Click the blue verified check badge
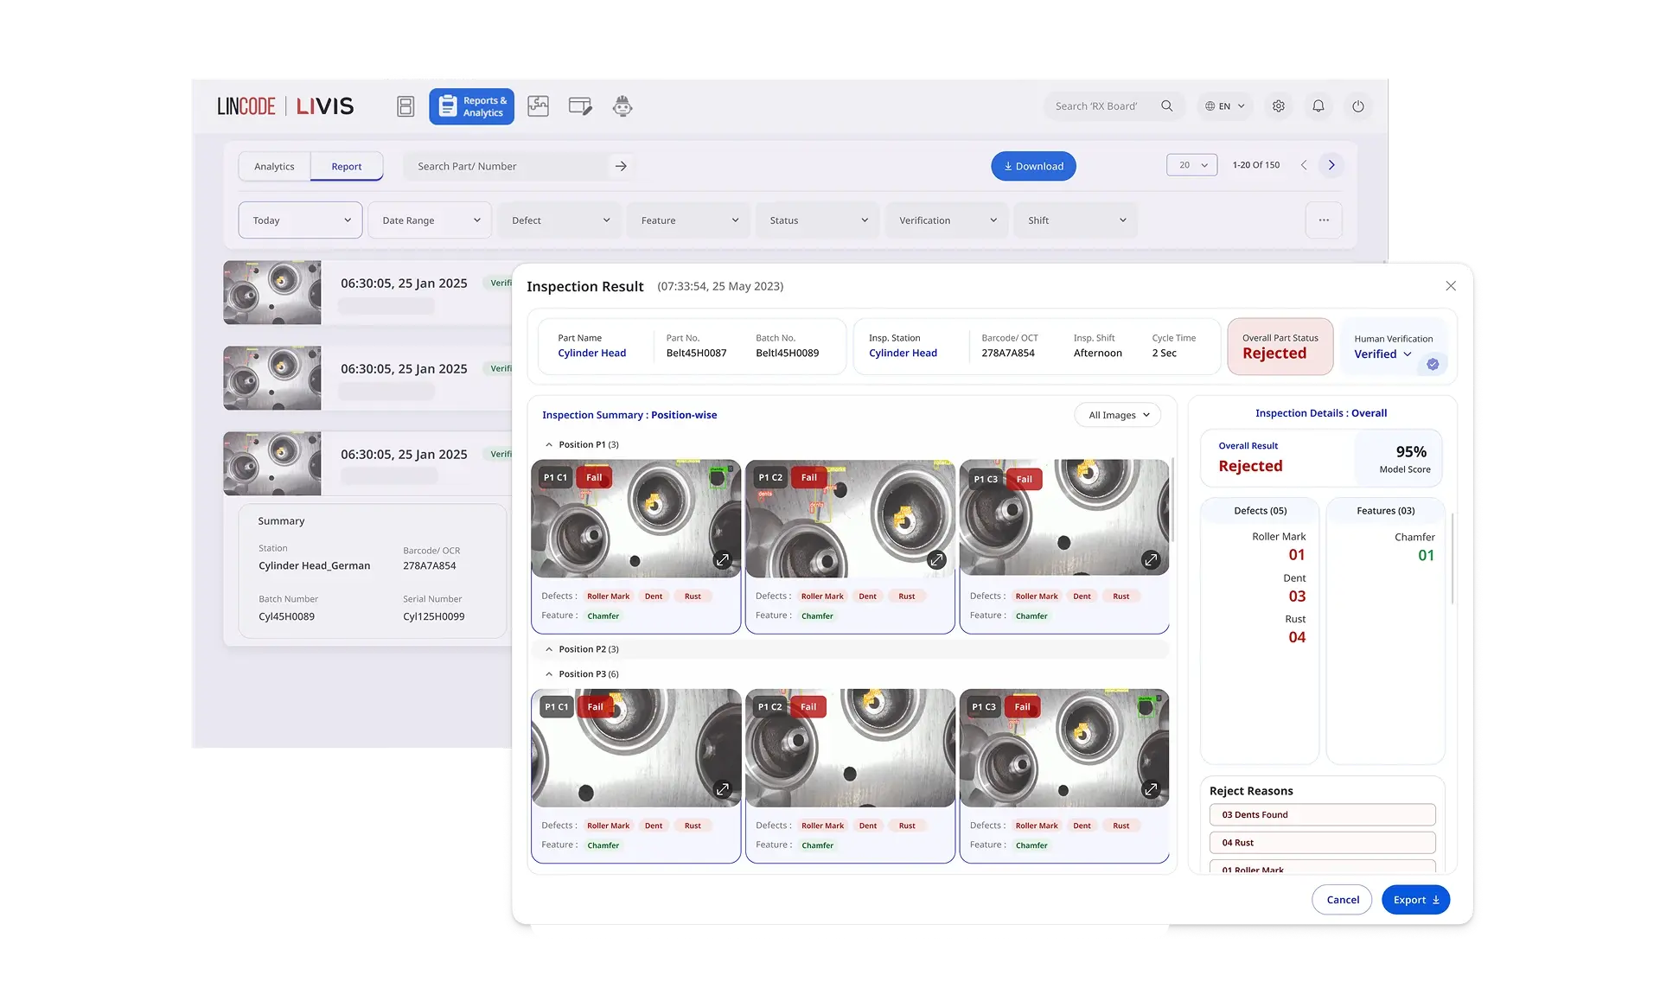The height and width of the screenshot is (982, 1660). click(1433, 364)
